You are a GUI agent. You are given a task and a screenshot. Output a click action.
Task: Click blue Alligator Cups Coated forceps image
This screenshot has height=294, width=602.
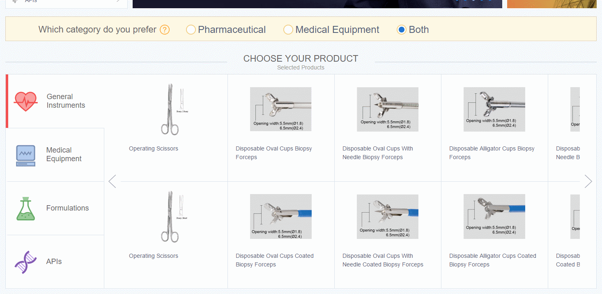[494, 216]
